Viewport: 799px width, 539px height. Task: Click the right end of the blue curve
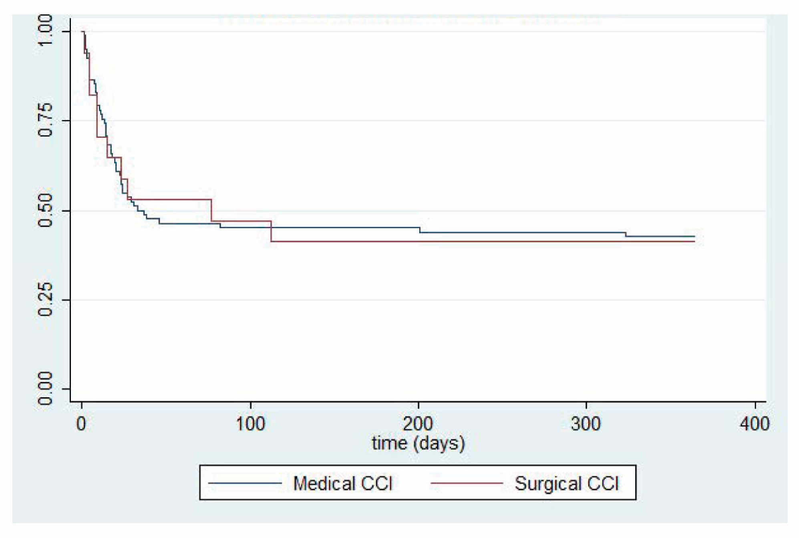pos(694,236)
